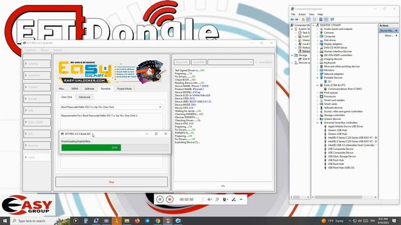Open the Boot Passcode/Hello iOS one click dropdown
The width and height of the screenshot is (401, 225).
coord(112,107)
